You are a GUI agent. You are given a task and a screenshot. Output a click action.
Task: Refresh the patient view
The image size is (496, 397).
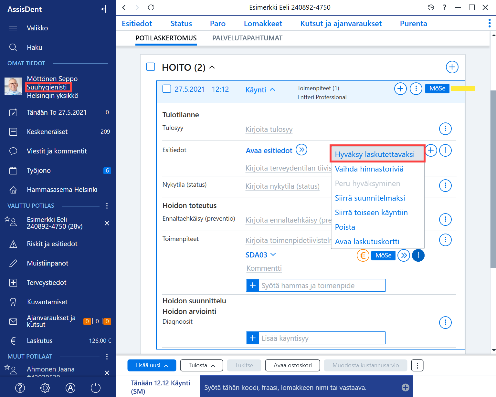(x=151, y=7)
